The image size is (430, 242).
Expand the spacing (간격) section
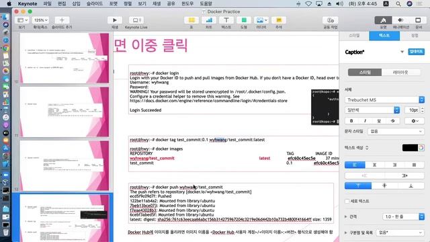(x=346, y=216)
